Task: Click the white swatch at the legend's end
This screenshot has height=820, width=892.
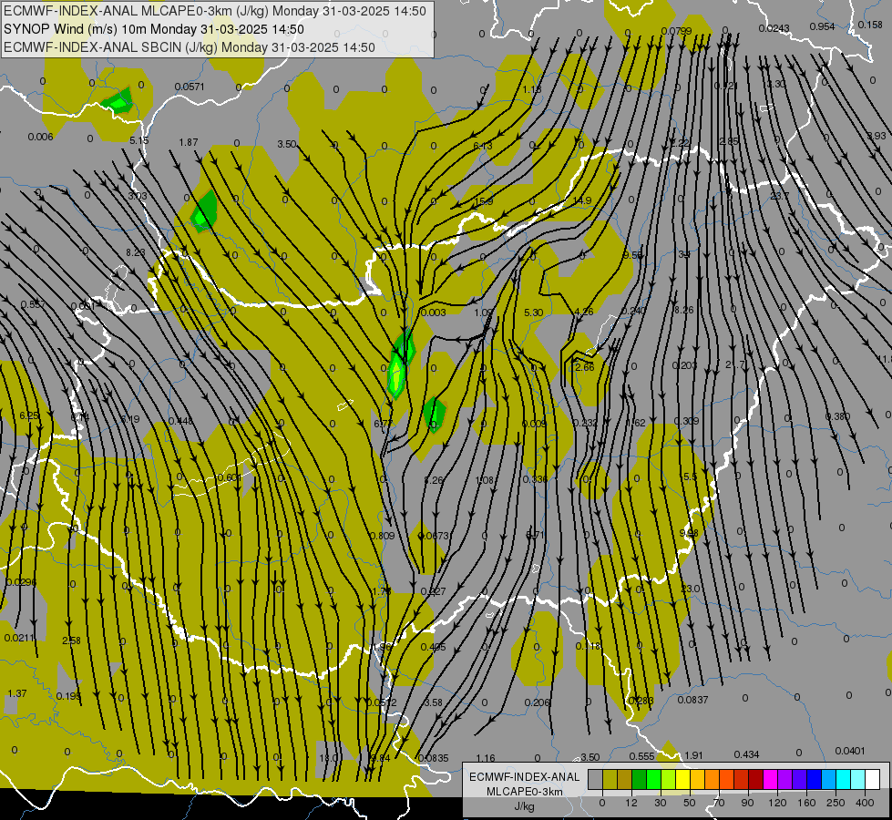Action: click(873, 779)
